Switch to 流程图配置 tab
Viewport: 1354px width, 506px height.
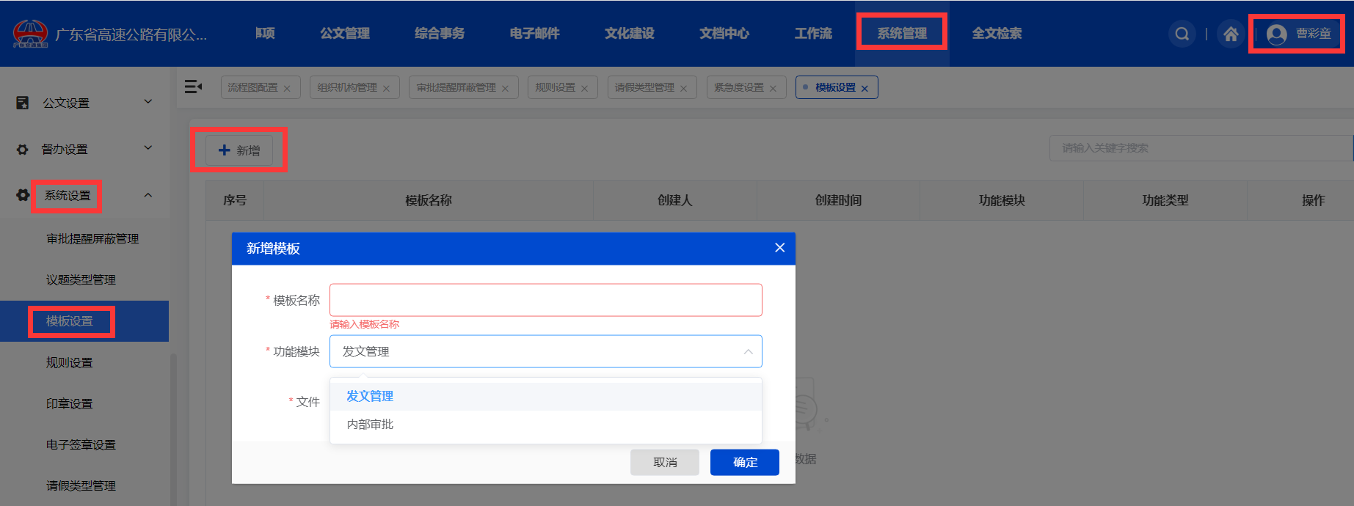tap(252, 87)
